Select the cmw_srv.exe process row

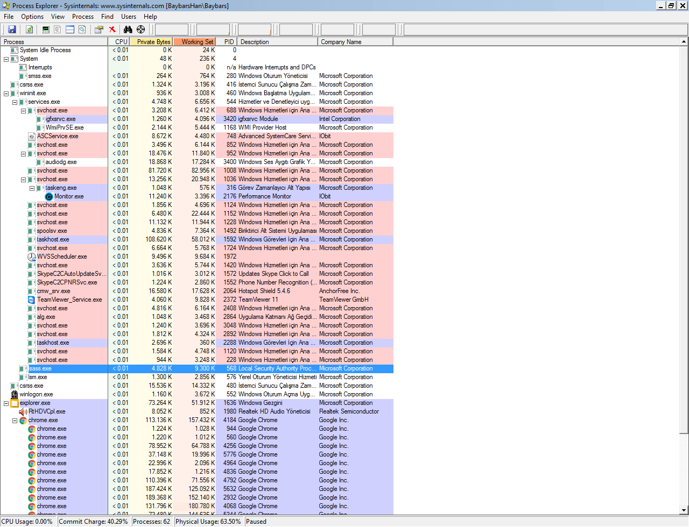(197, 291)
